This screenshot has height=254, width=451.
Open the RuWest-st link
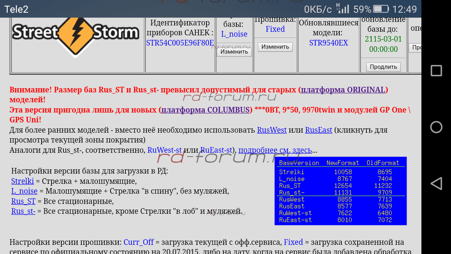pyautogui.click(x=164, y=150)
